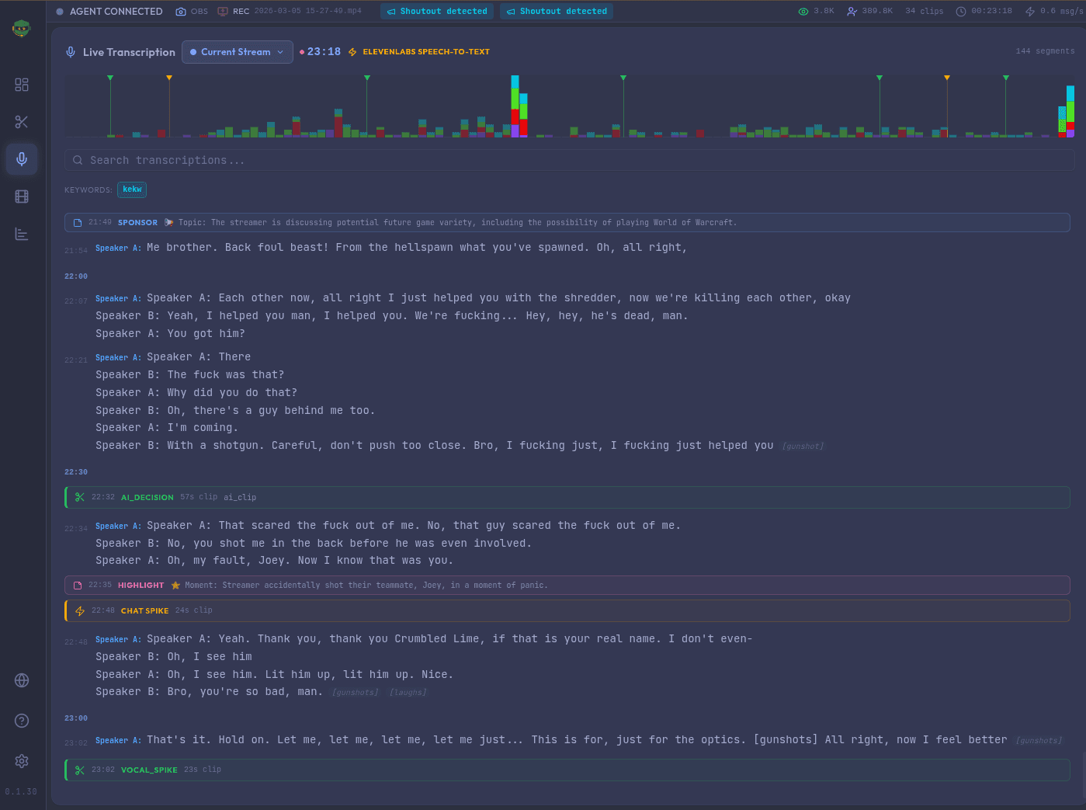Click 'Thank you Crumbled Lime' line

click(449, 639)
